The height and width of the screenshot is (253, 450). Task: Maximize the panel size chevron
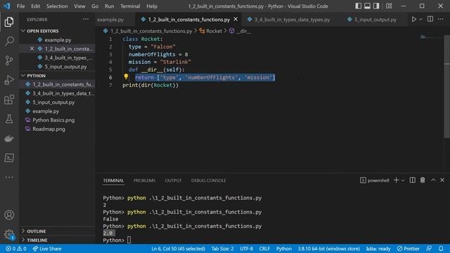433,180
